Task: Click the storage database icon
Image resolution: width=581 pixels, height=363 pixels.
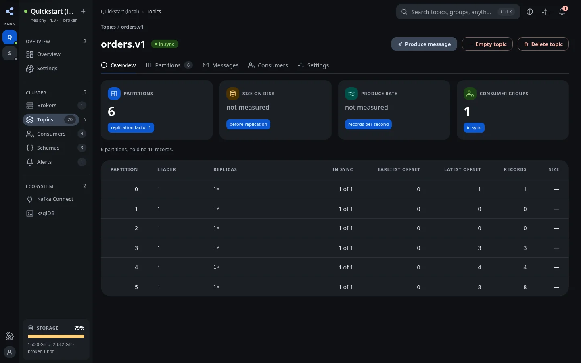Action: tap(31, 328)
